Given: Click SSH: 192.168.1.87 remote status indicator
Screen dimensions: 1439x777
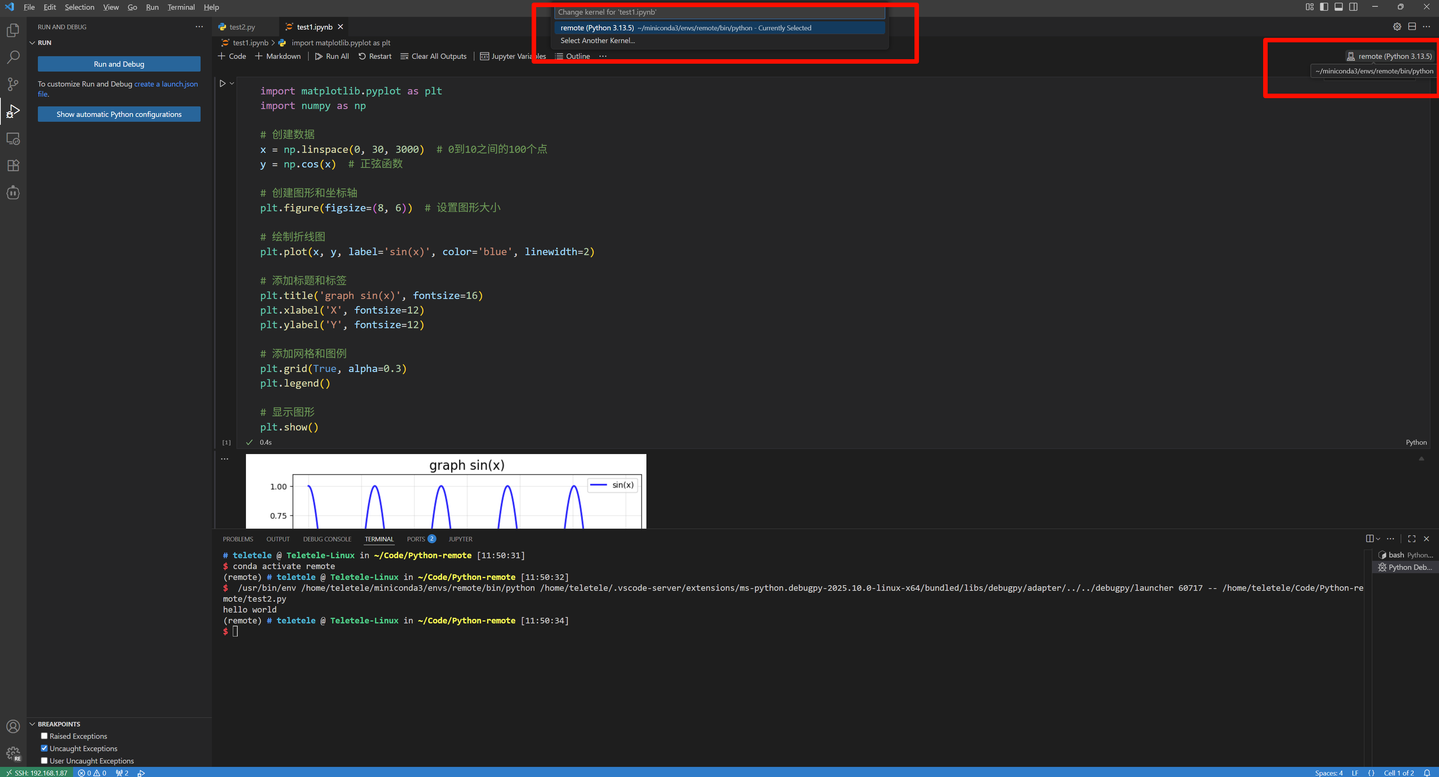Looking at the screenshot, I should pos(36,773).
